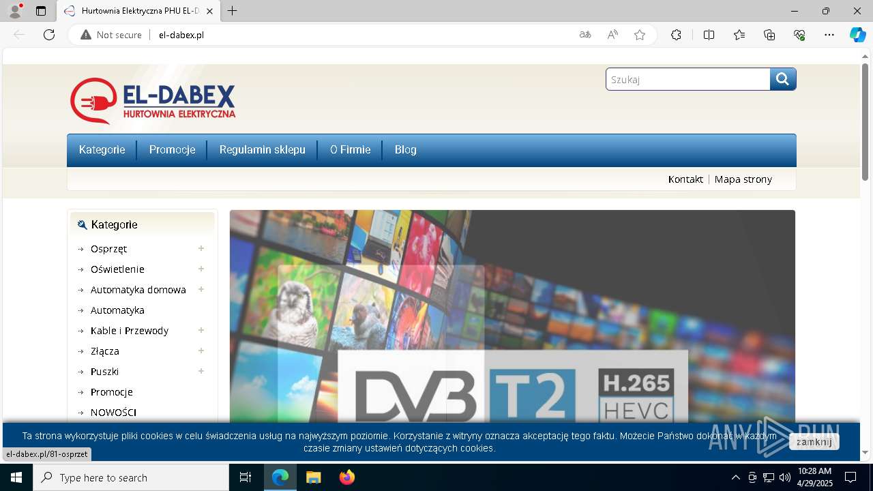Viewport: 873px width, 491px height.
Task: Launch Firefox from taskbar
Action: pyautogui.click(x=347, y=477)
